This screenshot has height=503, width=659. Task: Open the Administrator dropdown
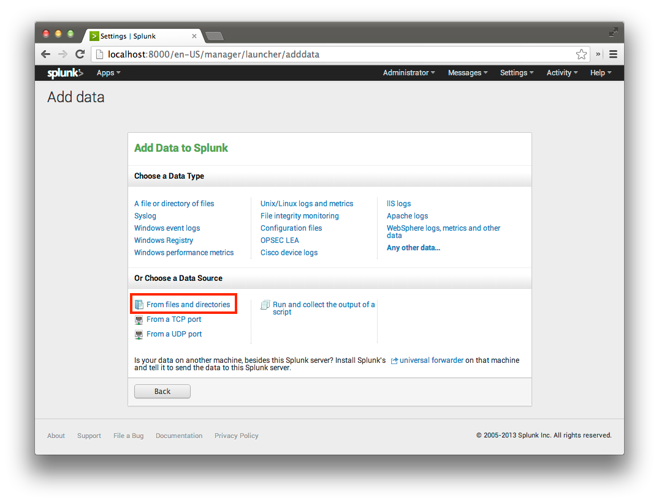coord(409,73)
